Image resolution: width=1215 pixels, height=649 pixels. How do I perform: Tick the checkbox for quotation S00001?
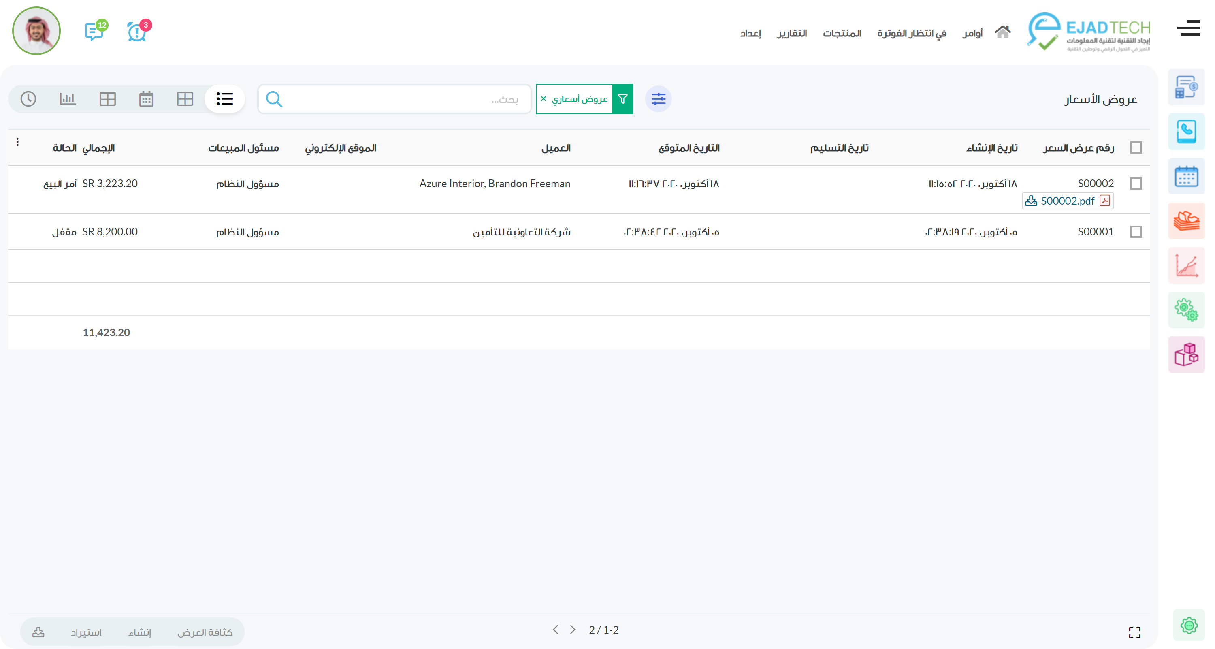[x=1136, y=232]
